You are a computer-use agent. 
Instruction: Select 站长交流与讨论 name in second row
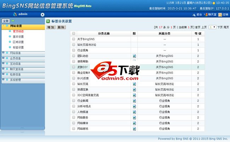(87, 45)
